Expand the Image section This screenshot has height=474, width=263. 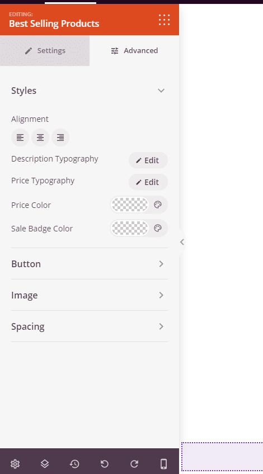tap(90, 295)
